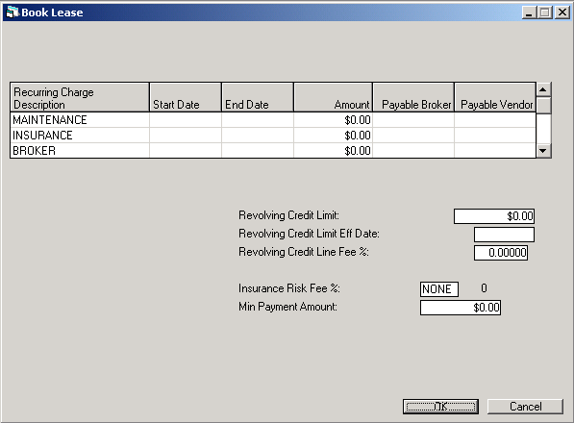Screen dimensions: 574x423
Task: Click the Payable Vendor column header
Action: coord(495,97)
